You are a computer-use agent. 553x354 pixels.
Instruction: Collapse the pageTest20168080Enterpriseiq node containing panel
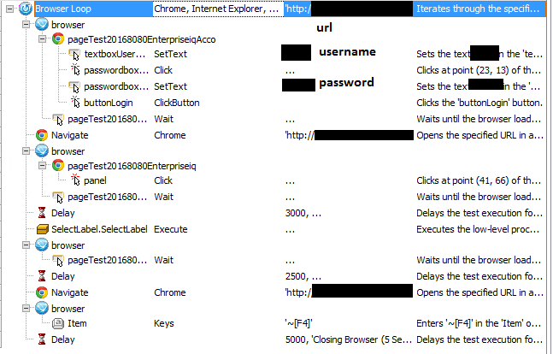43,166
